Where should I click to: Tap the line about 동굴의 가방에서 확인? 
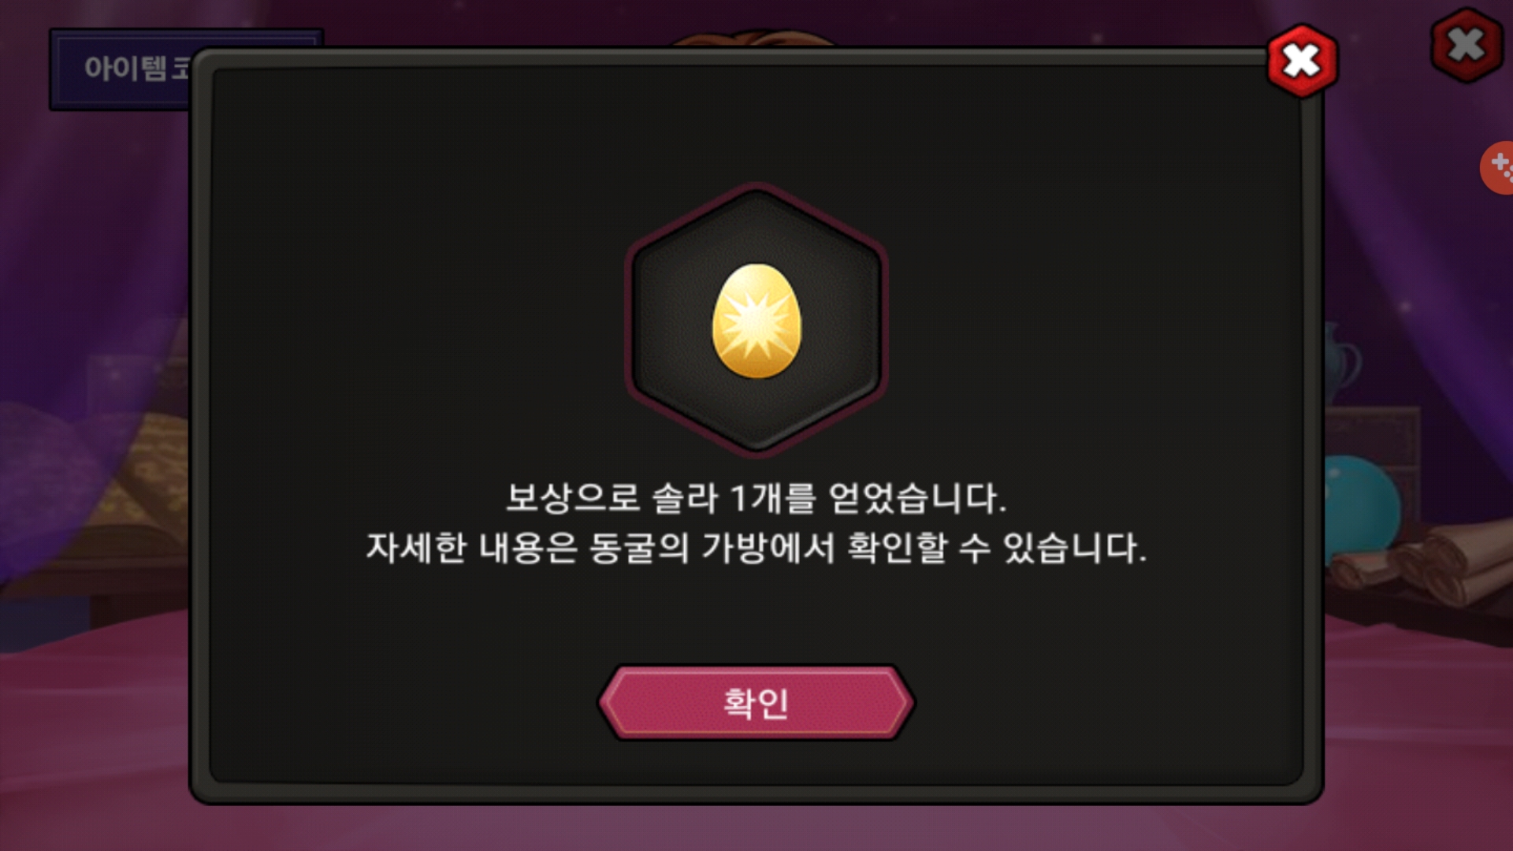click(756, 548)
